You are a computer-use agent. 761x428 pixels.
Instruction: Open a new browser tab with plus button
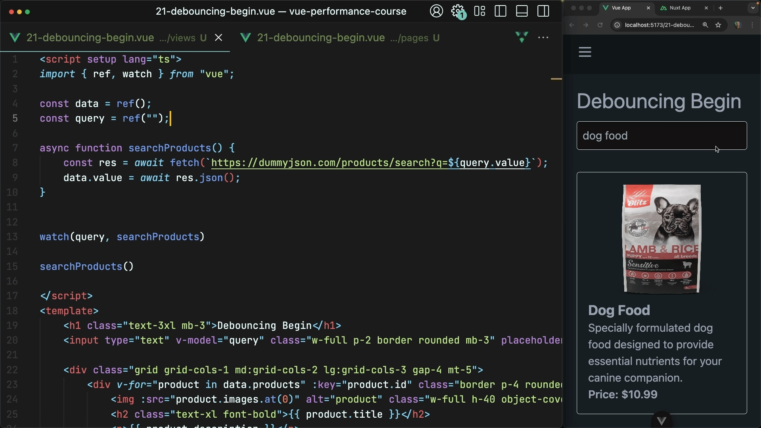[721, 8]
